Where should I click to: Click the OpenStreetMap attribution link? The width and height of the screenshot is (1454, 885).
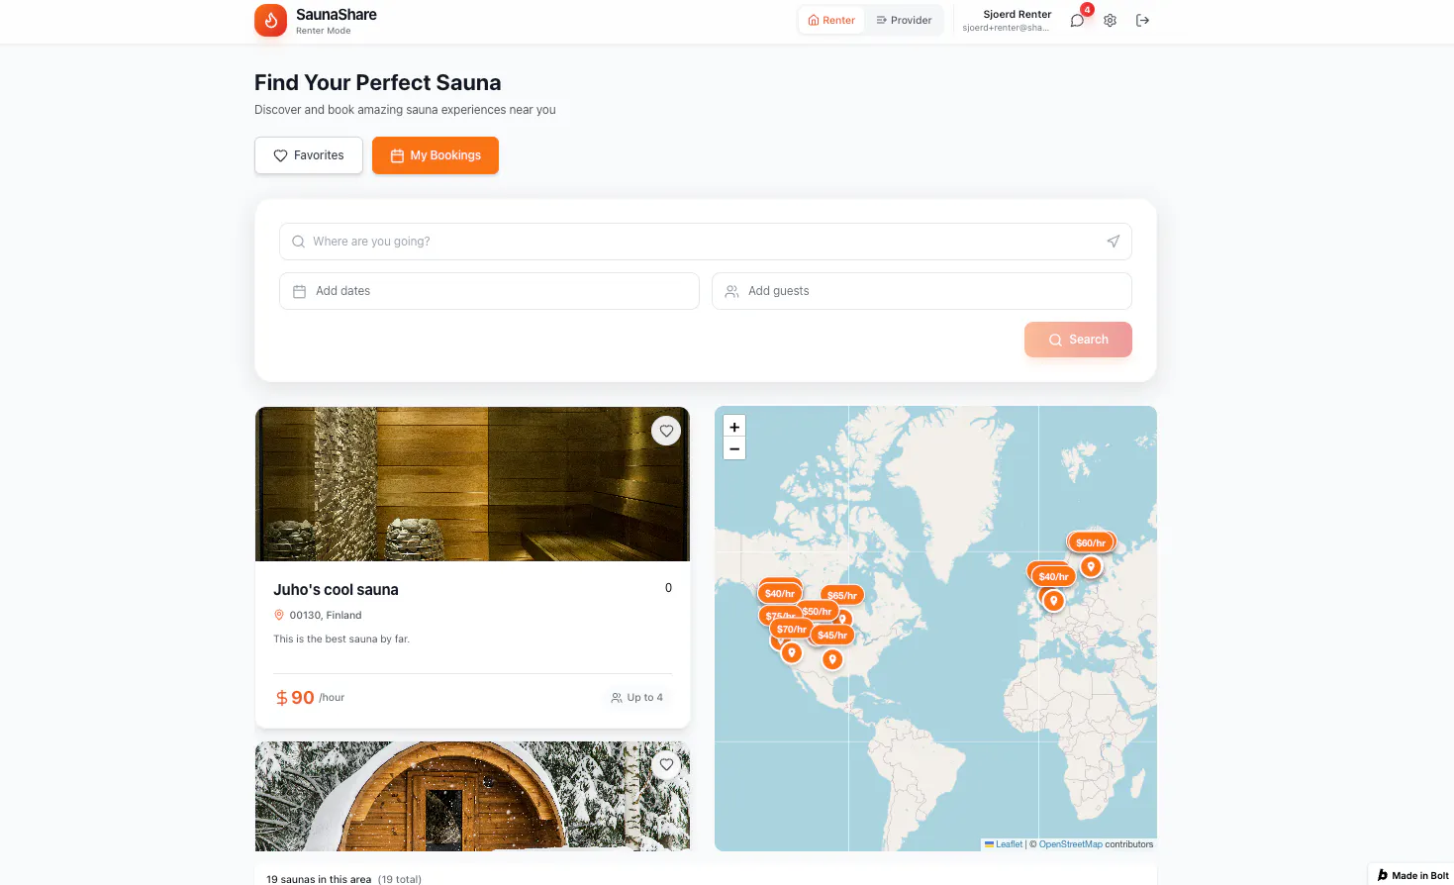(x=1070, y=843)
